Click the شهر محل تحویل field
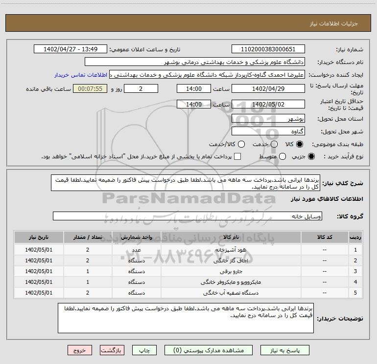The height and width of the screenshot is (364, 377). tap(268, 131)
